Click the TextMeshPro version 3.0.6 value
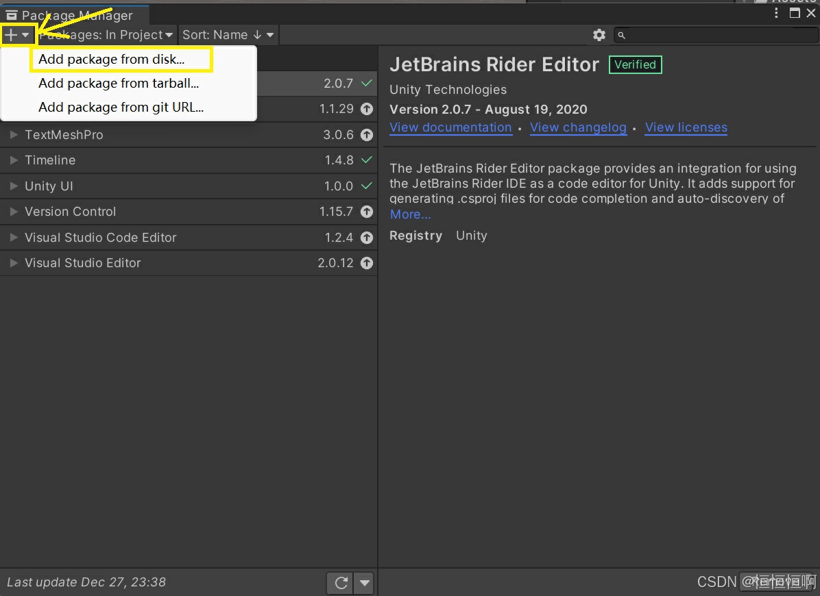820x596 pixels. 339,135
